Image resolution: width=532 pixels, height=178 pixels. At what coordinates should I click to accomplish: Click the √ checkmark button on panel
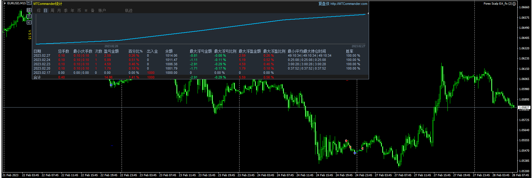29,22
